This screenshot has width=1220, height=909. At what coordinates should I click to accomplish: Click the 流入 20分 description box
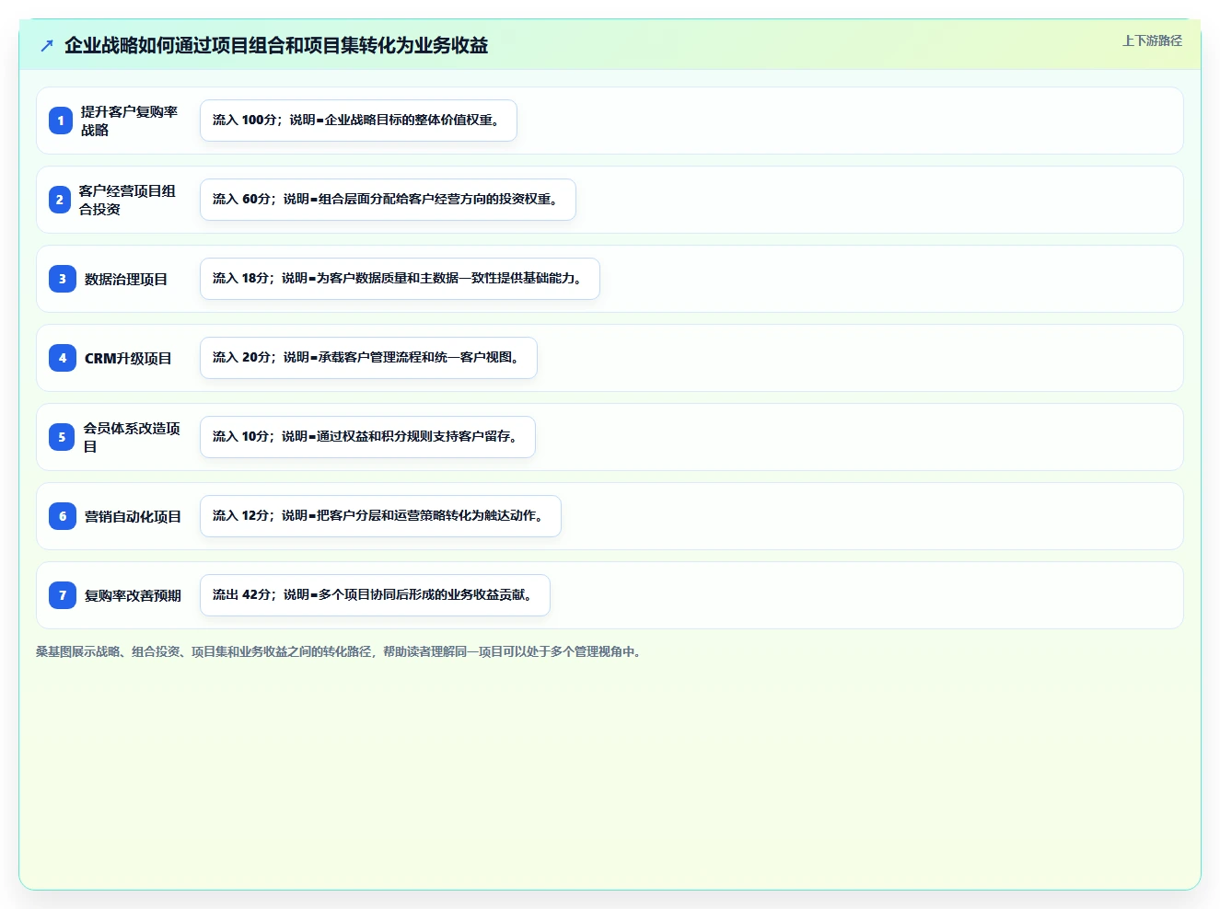click(368, 358)
